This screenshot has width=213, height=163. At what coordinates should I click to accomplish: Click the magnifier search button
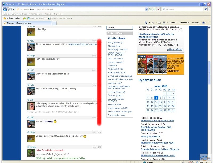[x=206, y=9]
